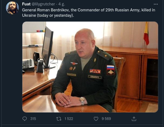Screen dimensions: 164x127
Task: Click the flag in the tweet photo
Action: pos(146,34)
